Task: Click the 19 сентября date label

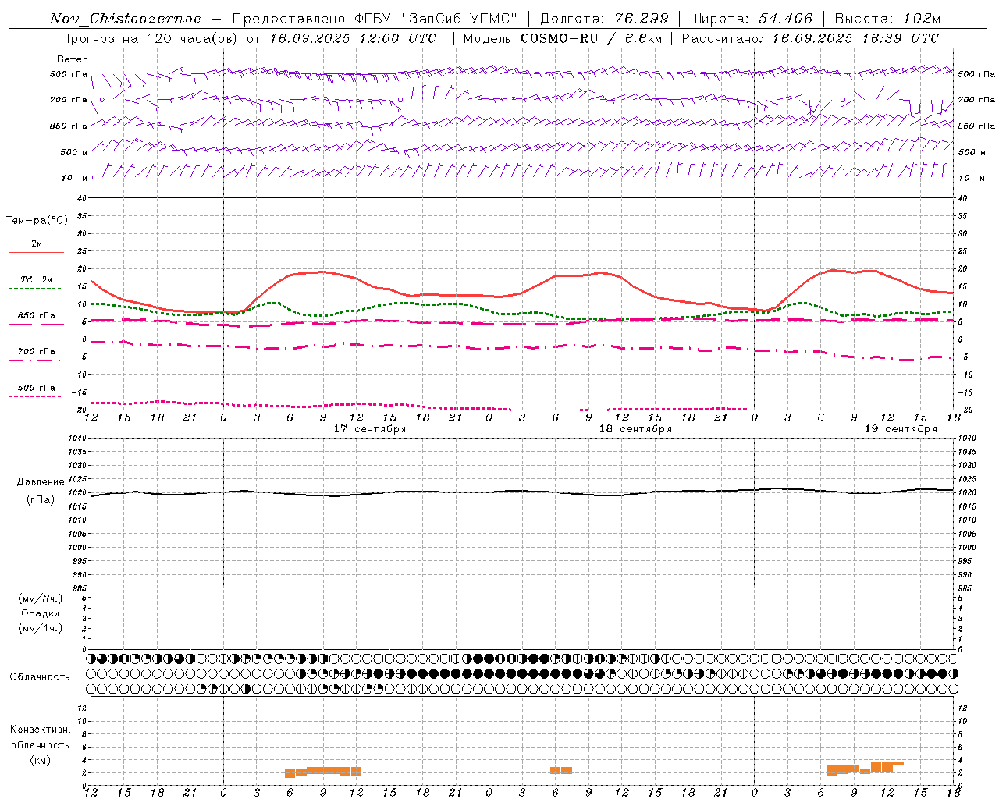Action: tap(901, 429)
